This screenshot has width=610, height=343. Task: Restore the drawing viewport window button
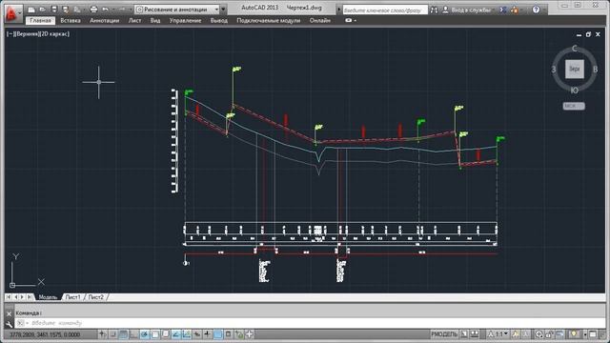588,34
